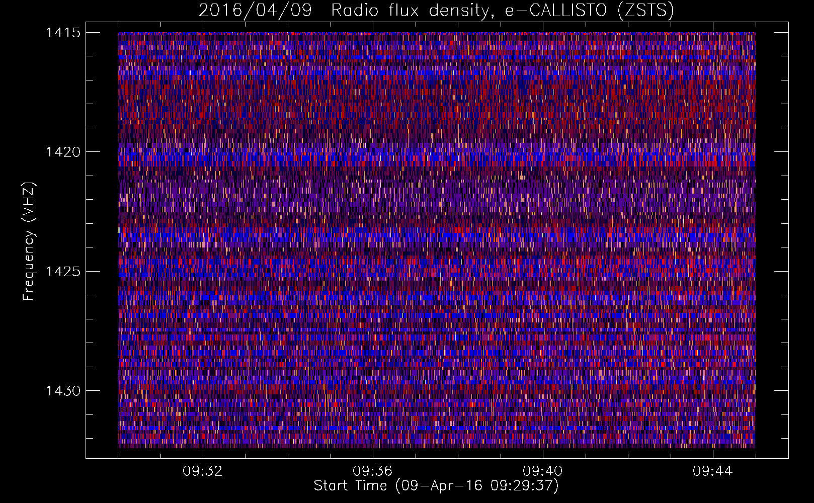The image size is (814, 503).
Task: Select the '1430' frequency axis label
Action: (63, 391)
